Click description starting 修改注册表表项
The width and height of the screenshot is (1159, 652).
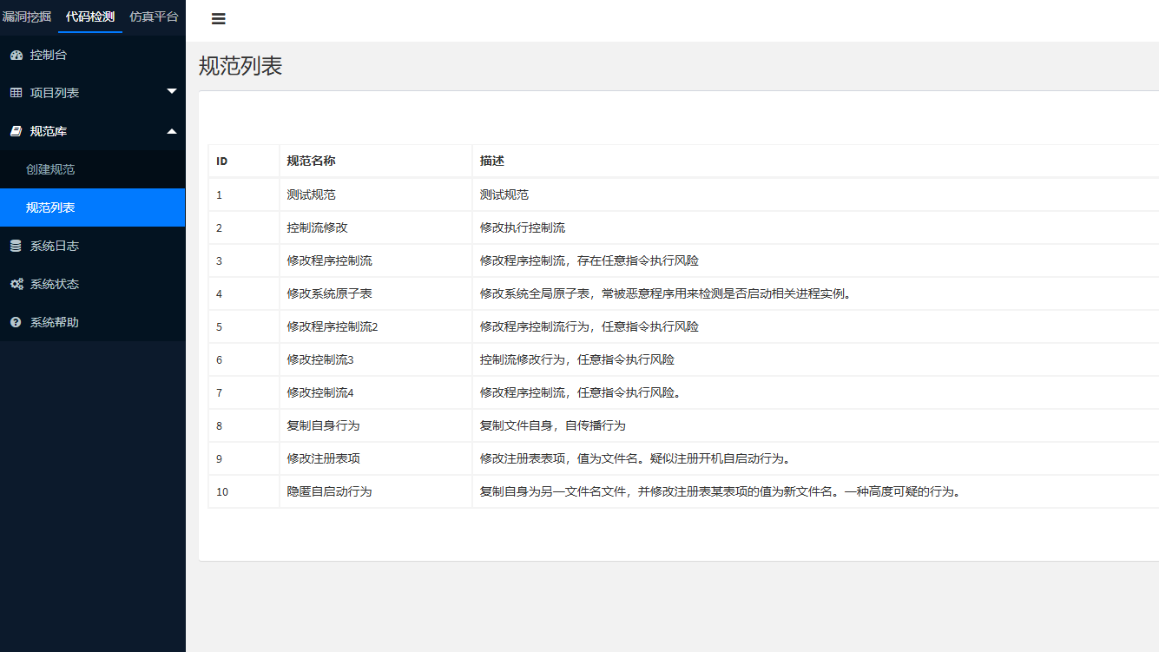[x=638, y=458]
